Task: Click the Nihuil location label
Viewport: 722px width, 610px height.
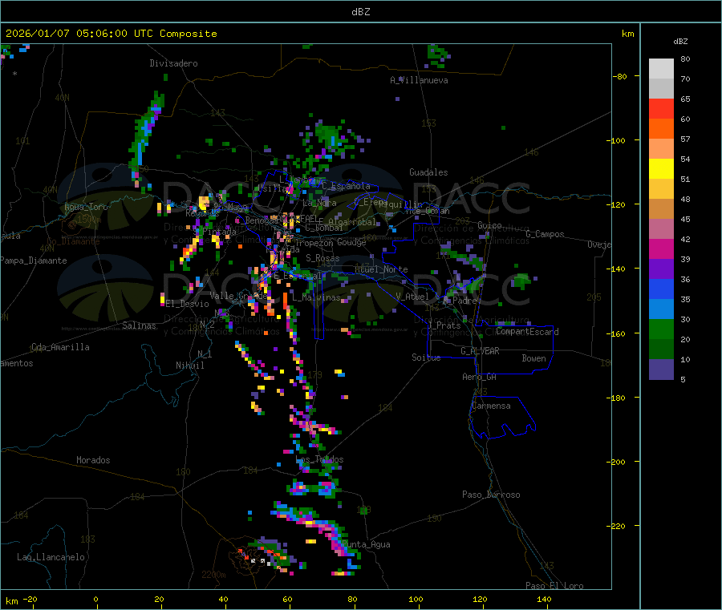Action: tap(189, 366)
